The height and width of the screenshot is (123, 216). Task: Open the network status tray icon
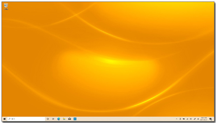[187, 119]
